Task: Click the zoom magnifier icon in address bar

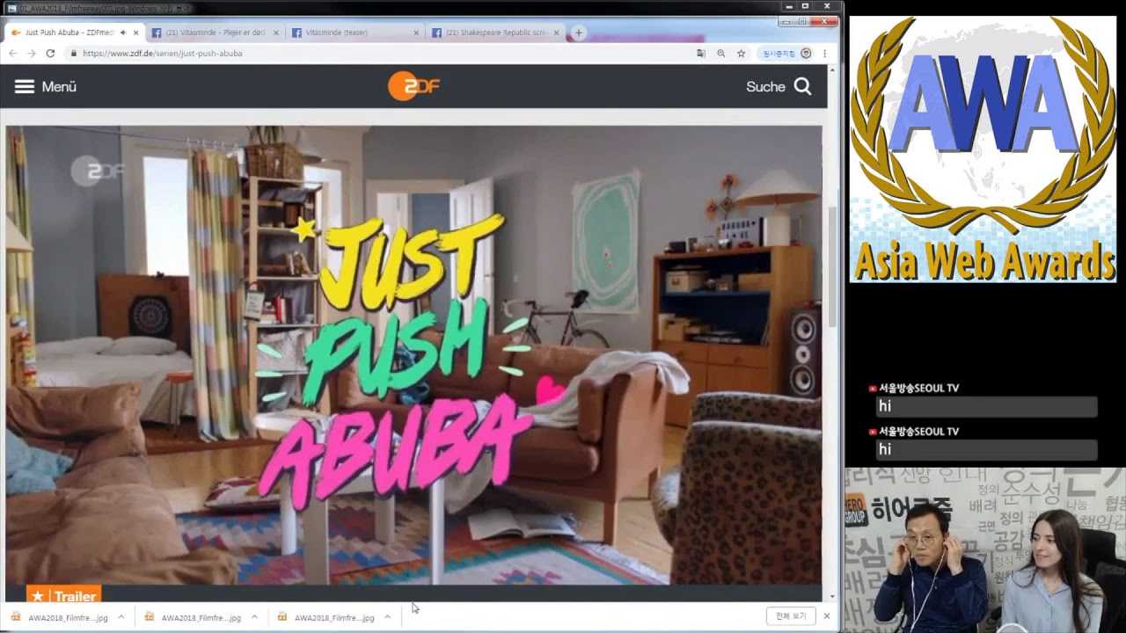Action: 720,54
